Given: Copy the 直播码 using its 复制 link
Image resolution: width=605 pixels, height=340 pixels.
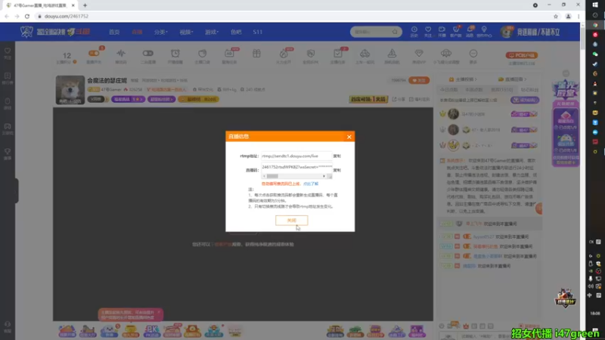Looking at the screenshot, I should (337, 170).
